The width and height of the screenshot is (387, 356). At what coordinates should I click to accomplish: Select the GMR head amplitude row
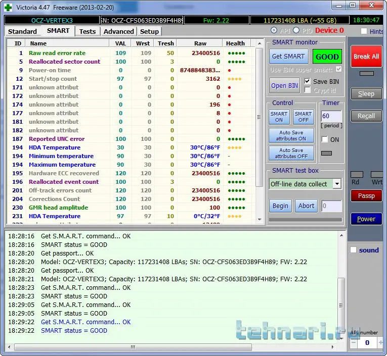(x=130, y=208)
